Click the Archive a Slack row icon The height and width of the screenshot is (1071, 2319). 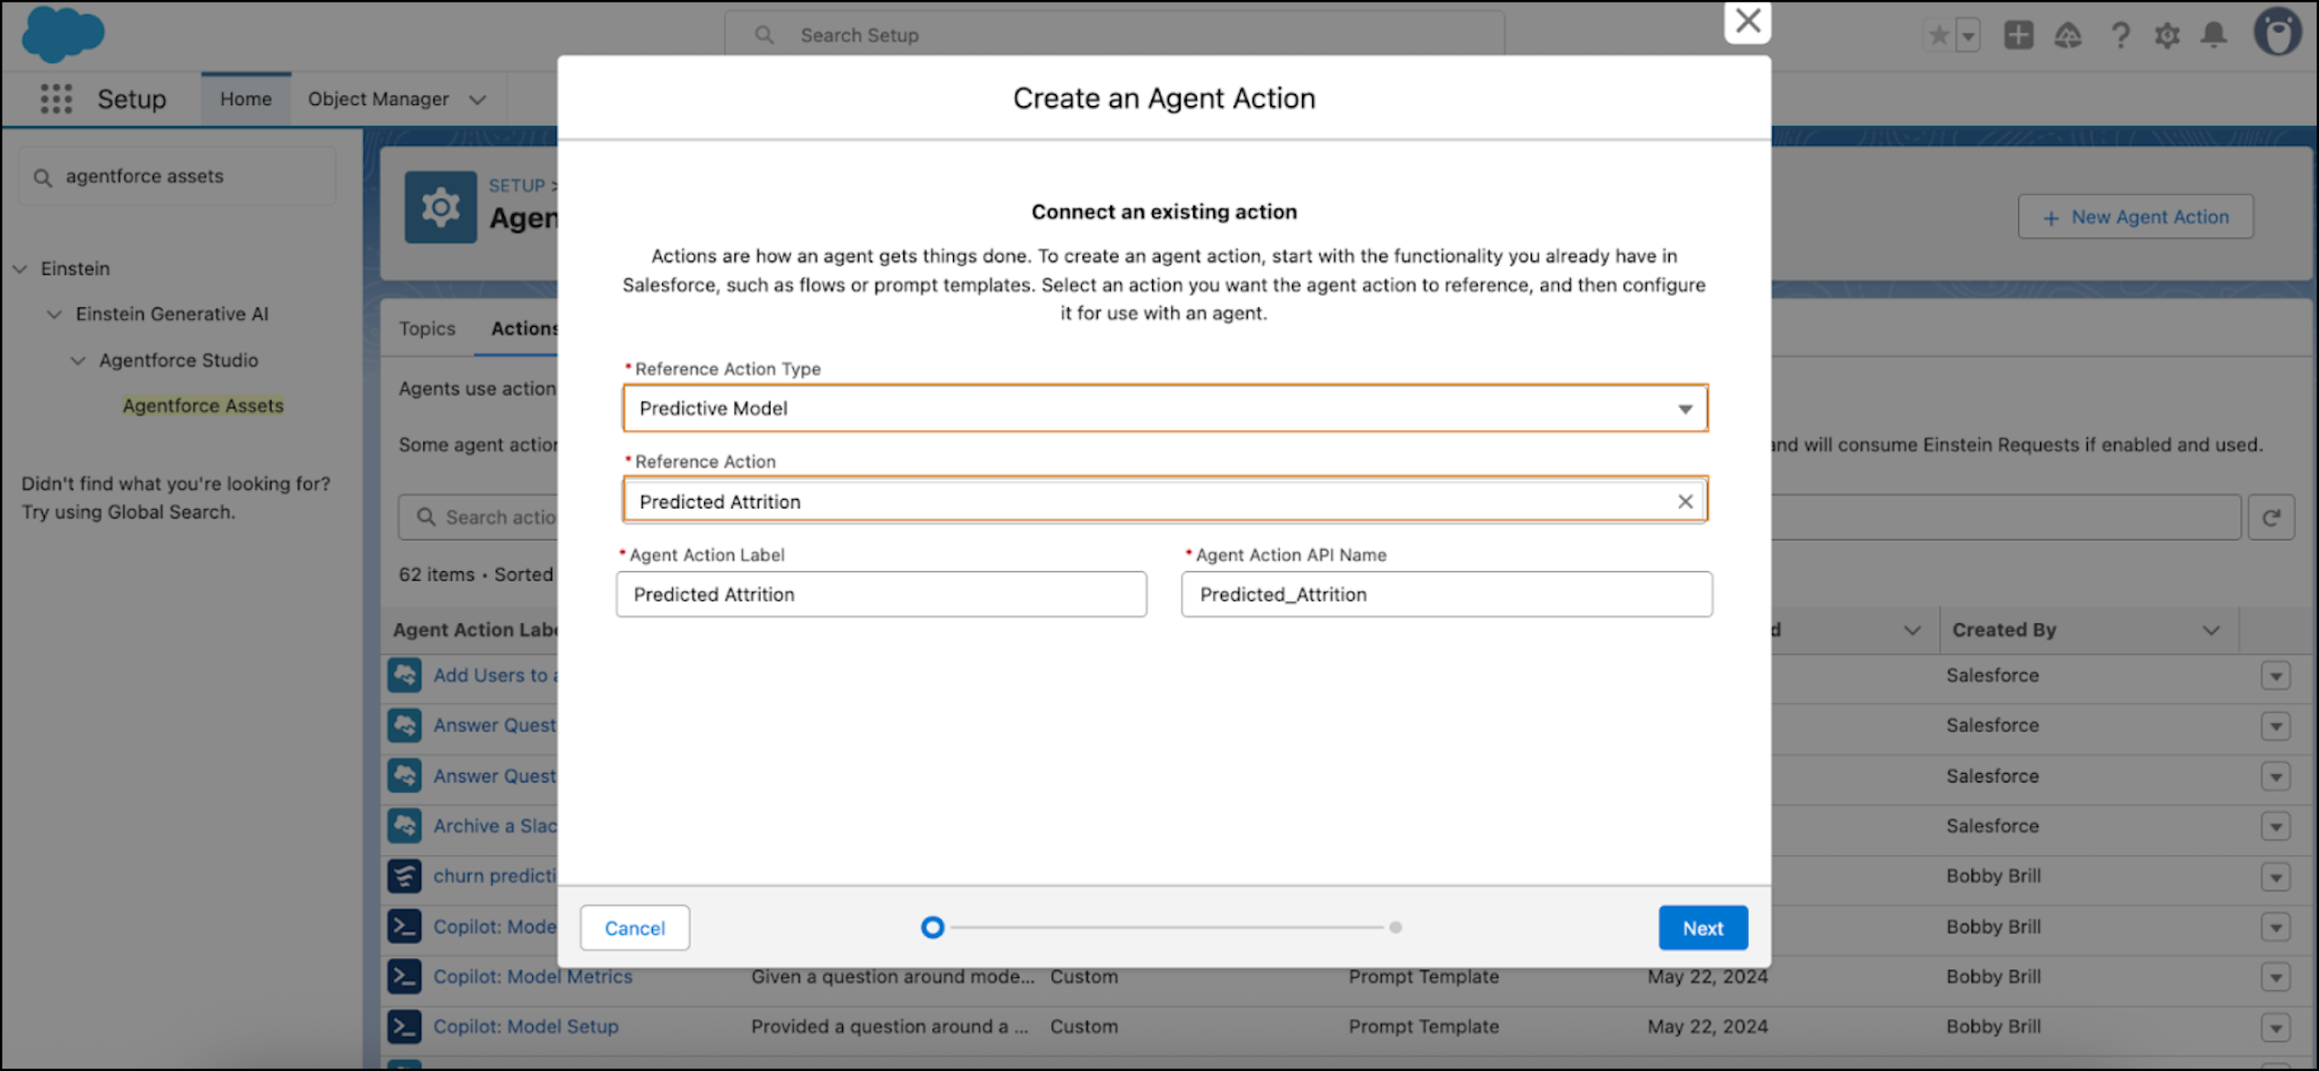[x=404, y=826]
